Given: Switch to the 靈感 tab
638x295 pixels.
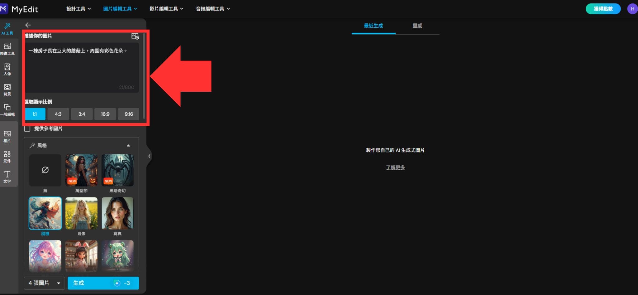Looking at the screenshot, I should point(417,26).
